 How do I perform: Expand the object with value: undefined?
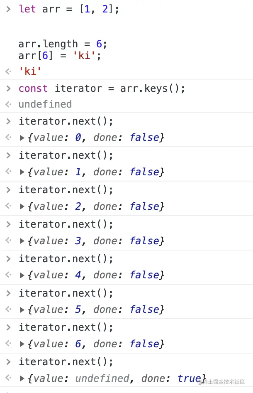pyautogui.click(x=22, y=379)
